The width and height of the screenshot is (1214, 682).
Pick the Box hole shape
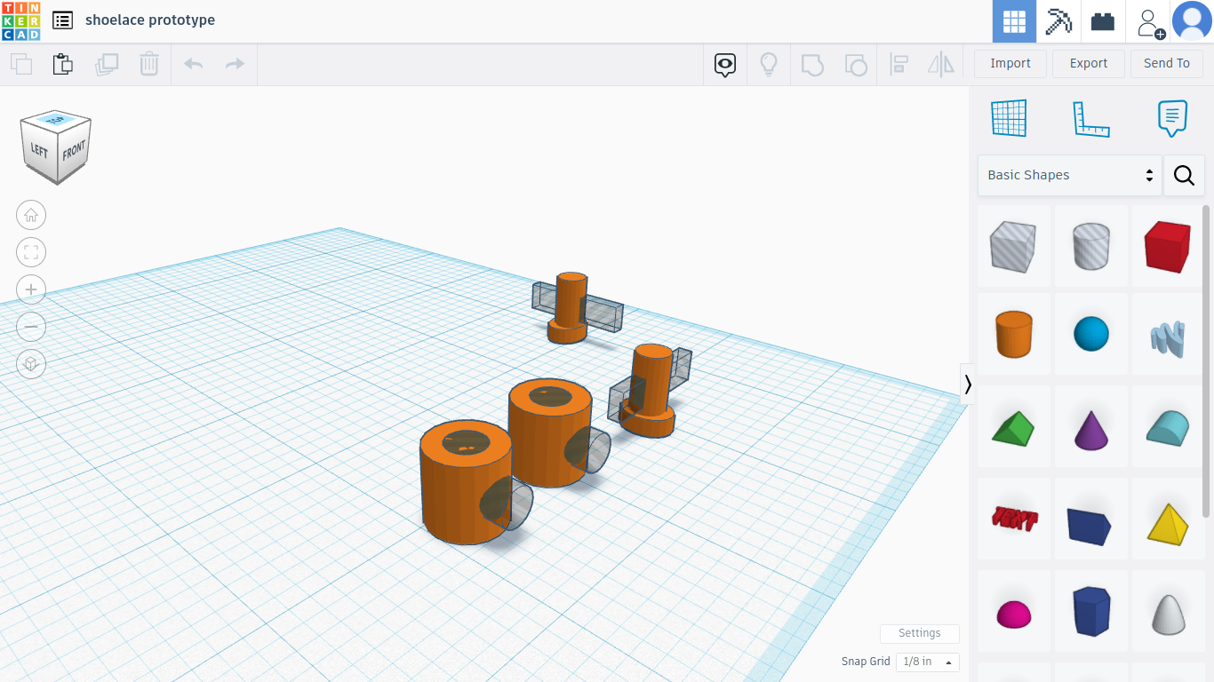1013,246
